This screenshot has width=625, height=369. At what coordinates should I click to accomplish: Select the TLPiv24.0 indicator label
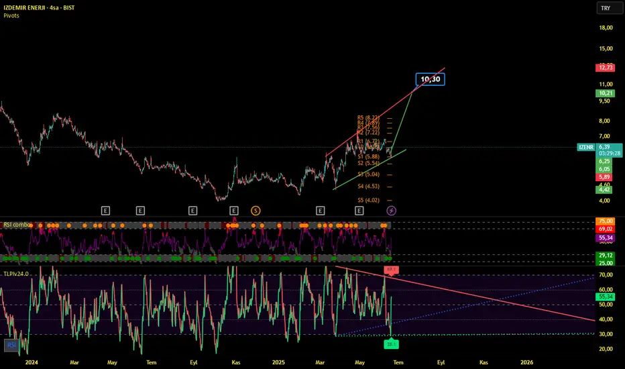click(x=16, y=274)
